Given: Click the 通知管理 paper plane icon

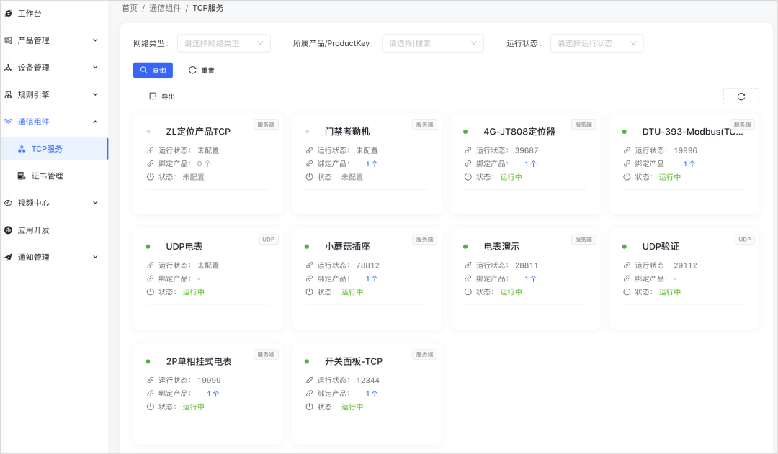Looking at the screenshot, I should pyautogui.click(x=9, y=258).
